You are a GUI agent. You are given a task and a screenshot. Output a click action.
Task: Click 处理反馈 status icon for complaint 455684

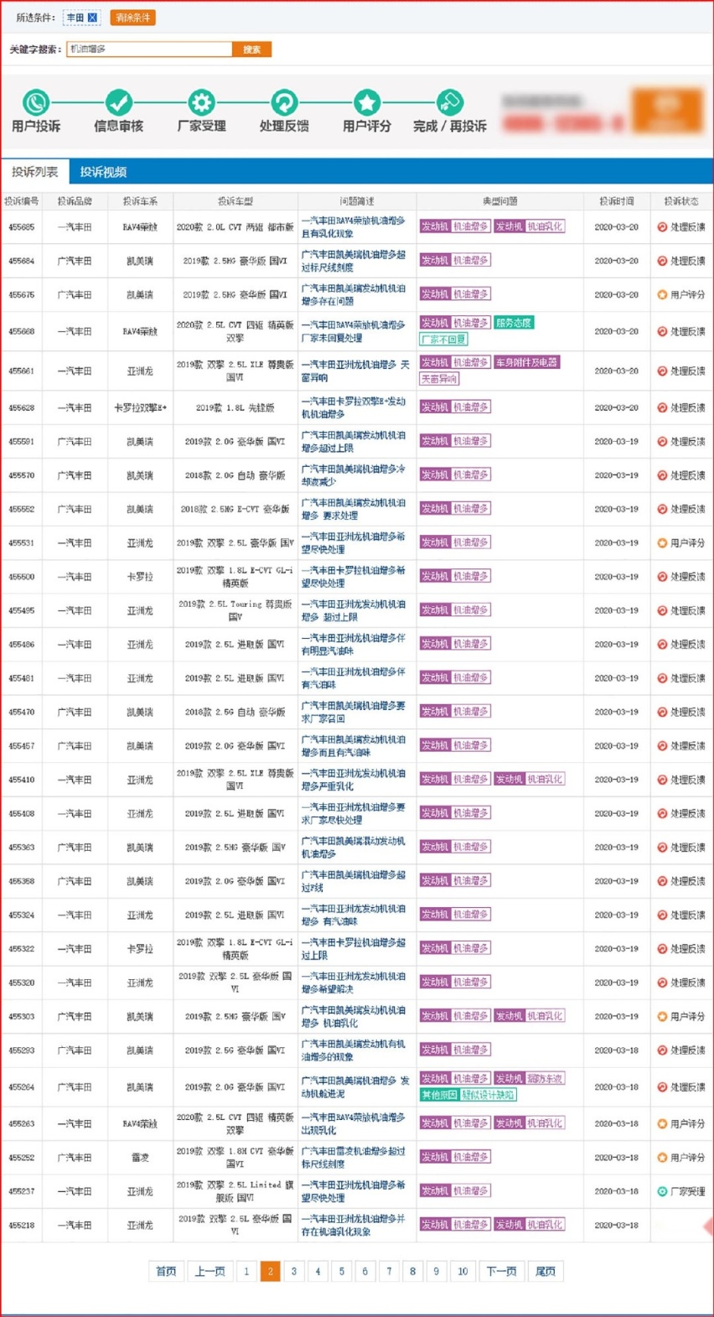[x=662, y=261]
